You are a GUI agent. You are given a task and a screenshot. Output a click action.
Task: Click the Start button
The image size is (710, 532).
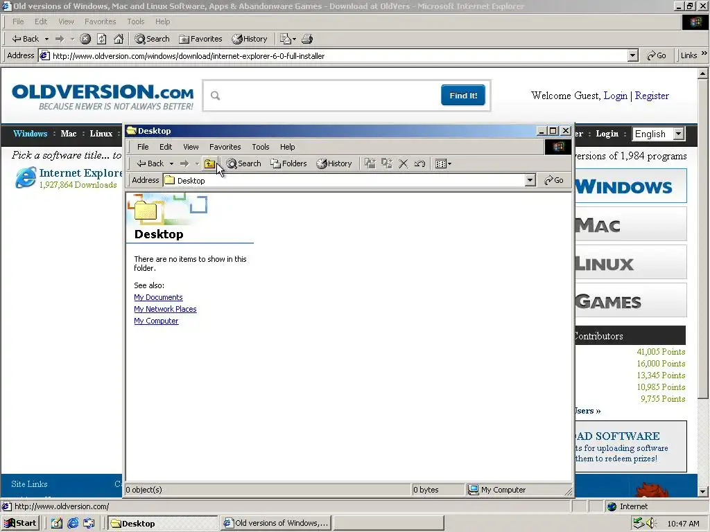click(x=20, y=524)
